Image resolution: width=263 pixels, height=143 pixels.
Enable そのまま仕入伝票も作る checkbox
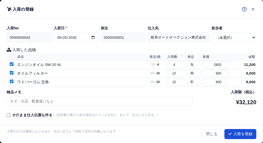pyautogui.click(x=9, y=115)
